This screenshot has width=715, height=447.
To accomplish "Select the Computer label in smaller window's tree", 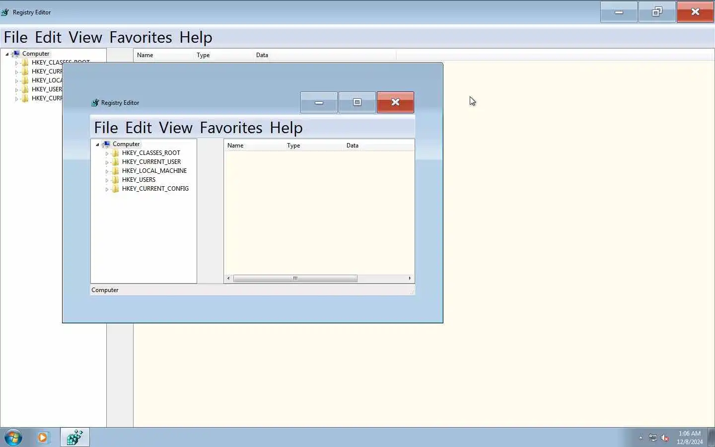I will [126, 144].
